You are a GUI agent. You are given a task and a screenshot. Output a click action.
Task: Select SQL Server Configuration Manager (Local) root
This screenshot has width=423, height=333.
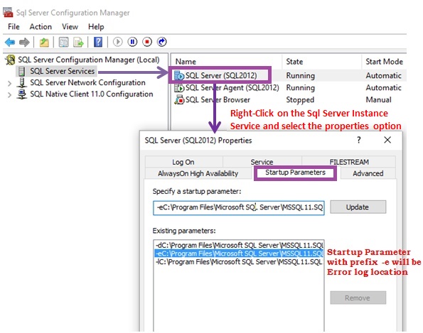pyautogui.click(x=89, y=60)
